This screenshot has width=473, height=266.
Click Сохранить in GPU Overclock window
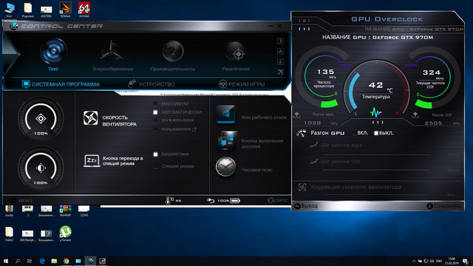pos(444,206)
